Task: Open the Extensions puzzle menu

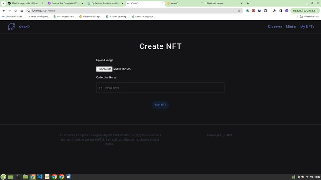Action: (x=266, y=10)
